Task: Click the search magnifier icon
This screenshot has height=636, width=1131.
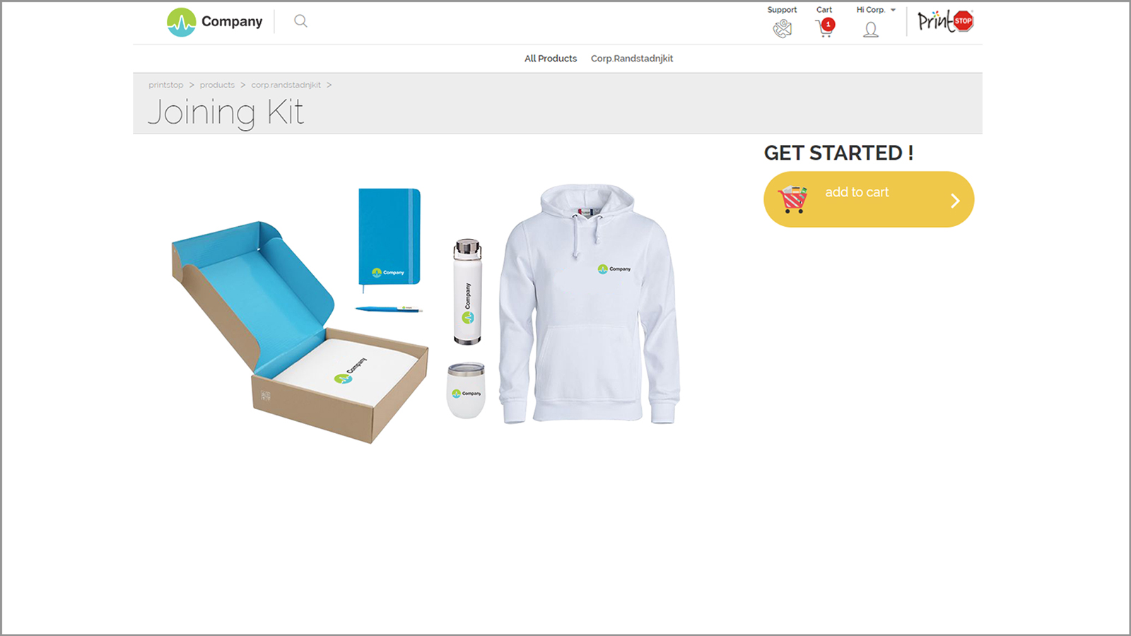Action: 300,21
